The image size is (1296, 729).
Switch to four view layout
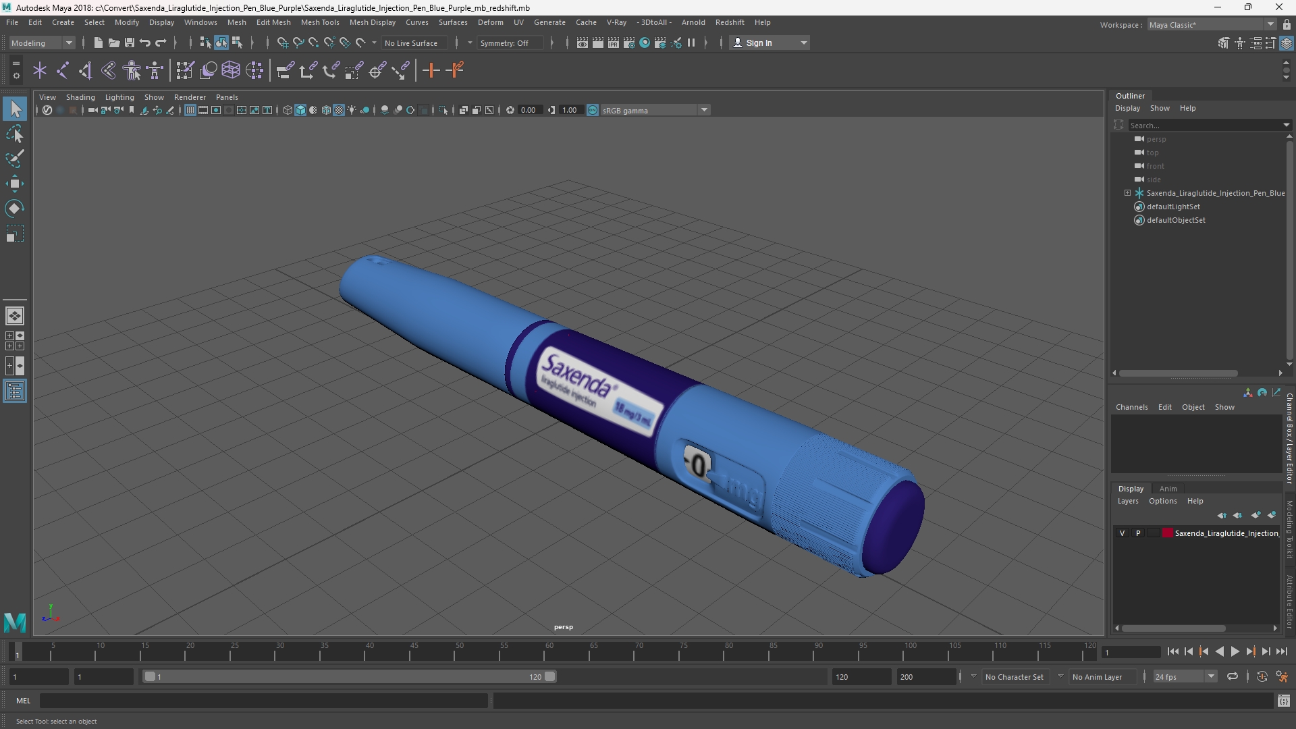[x=15, y=341]
